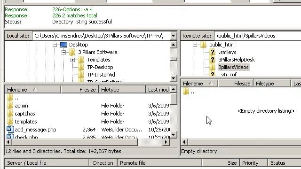Click the templates folder icon in file list
The width and height of the screenshot is (301, 169).
[x=10, y=122]
